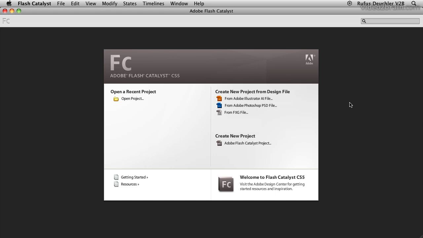The height and width of the screenshot is (238, 423).
Task: Create new Adobe Flash Catalyst Project...
Action: [x=248, y=143]
